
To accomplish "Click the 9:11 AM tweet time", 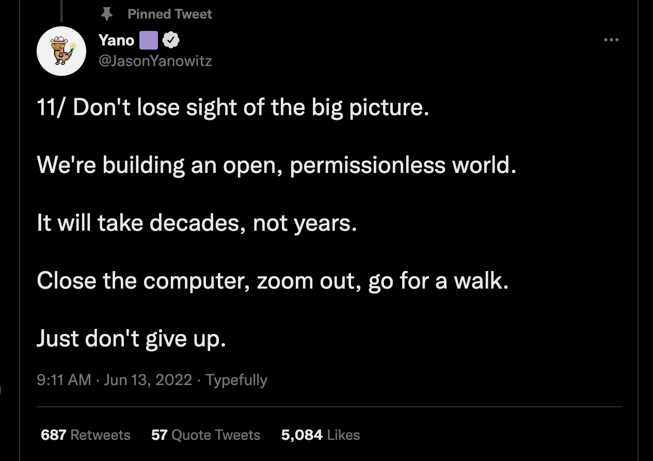I will coord(64,380).
